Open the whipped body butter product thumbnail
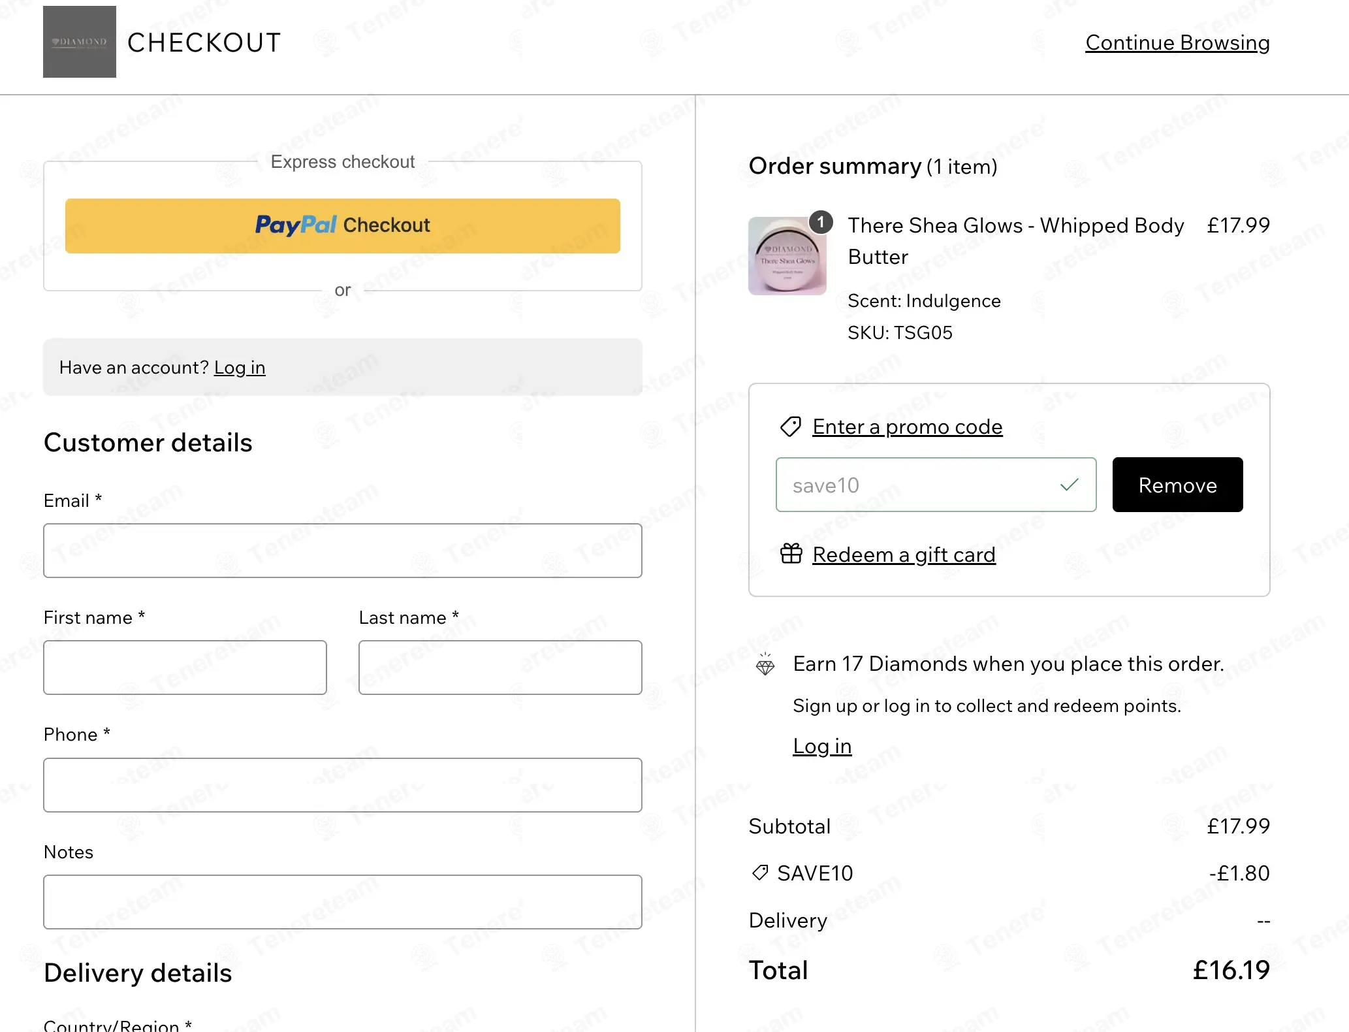The image size is (1349, 1032). pyautogui.click(x=787, y=256)
